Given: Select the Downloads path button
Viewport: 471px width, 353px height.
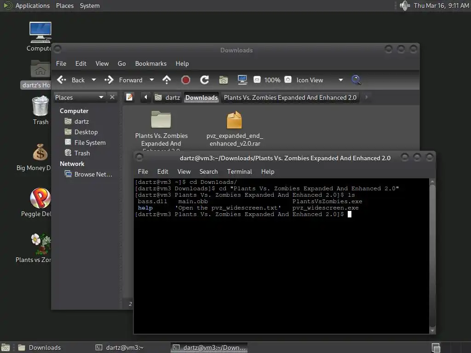Looking at the screenshot, I should (x=201, y=97).
